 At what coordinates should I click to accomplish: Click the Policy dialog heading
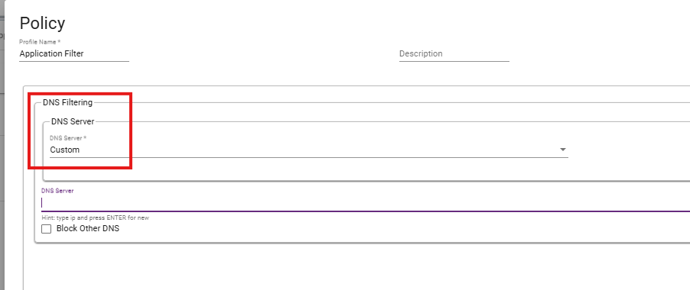[x=42, y=23]
